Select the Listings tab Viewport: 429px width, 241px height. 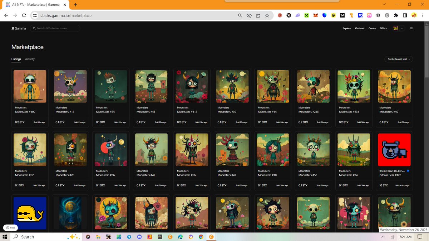point(16,59)
